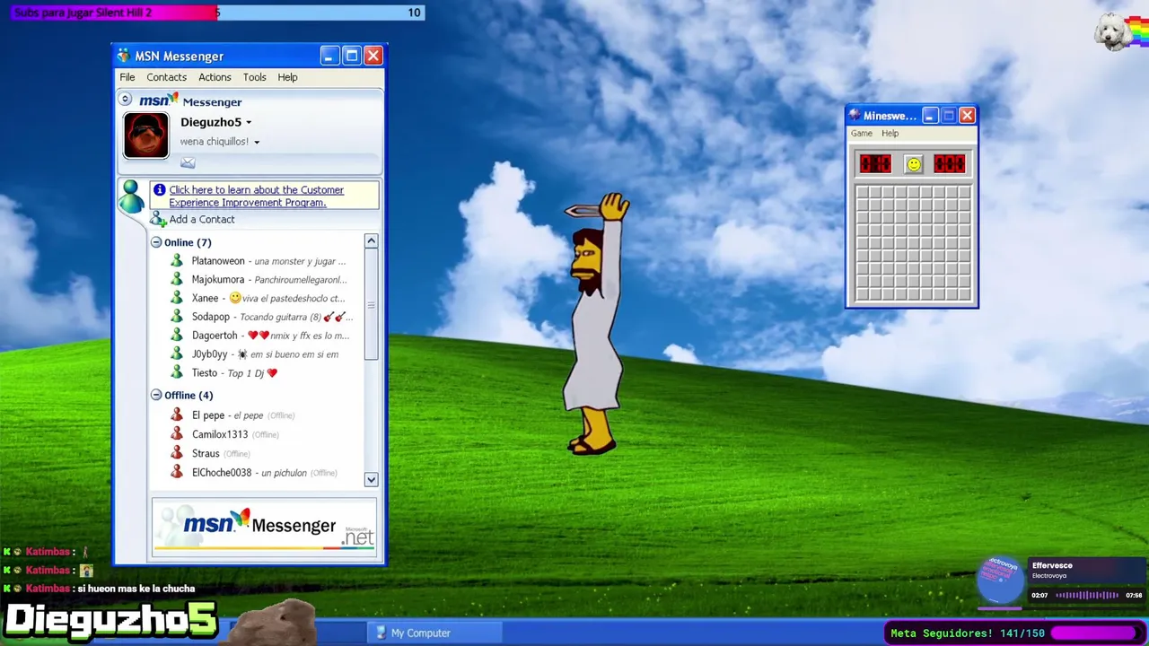Minimize the Minesweeper window
The height and width of the screenshot is (646, 1149).
click(930, 116)
